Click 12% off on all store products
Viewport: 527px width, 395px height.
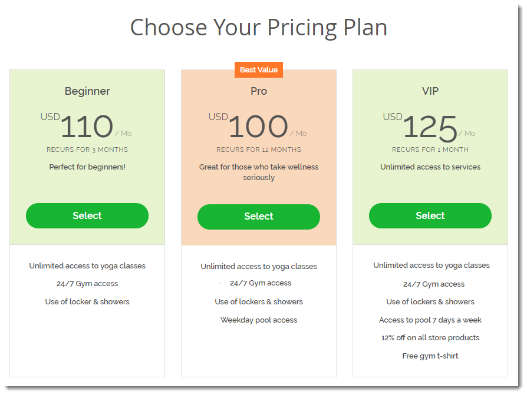tap(430, 338)
